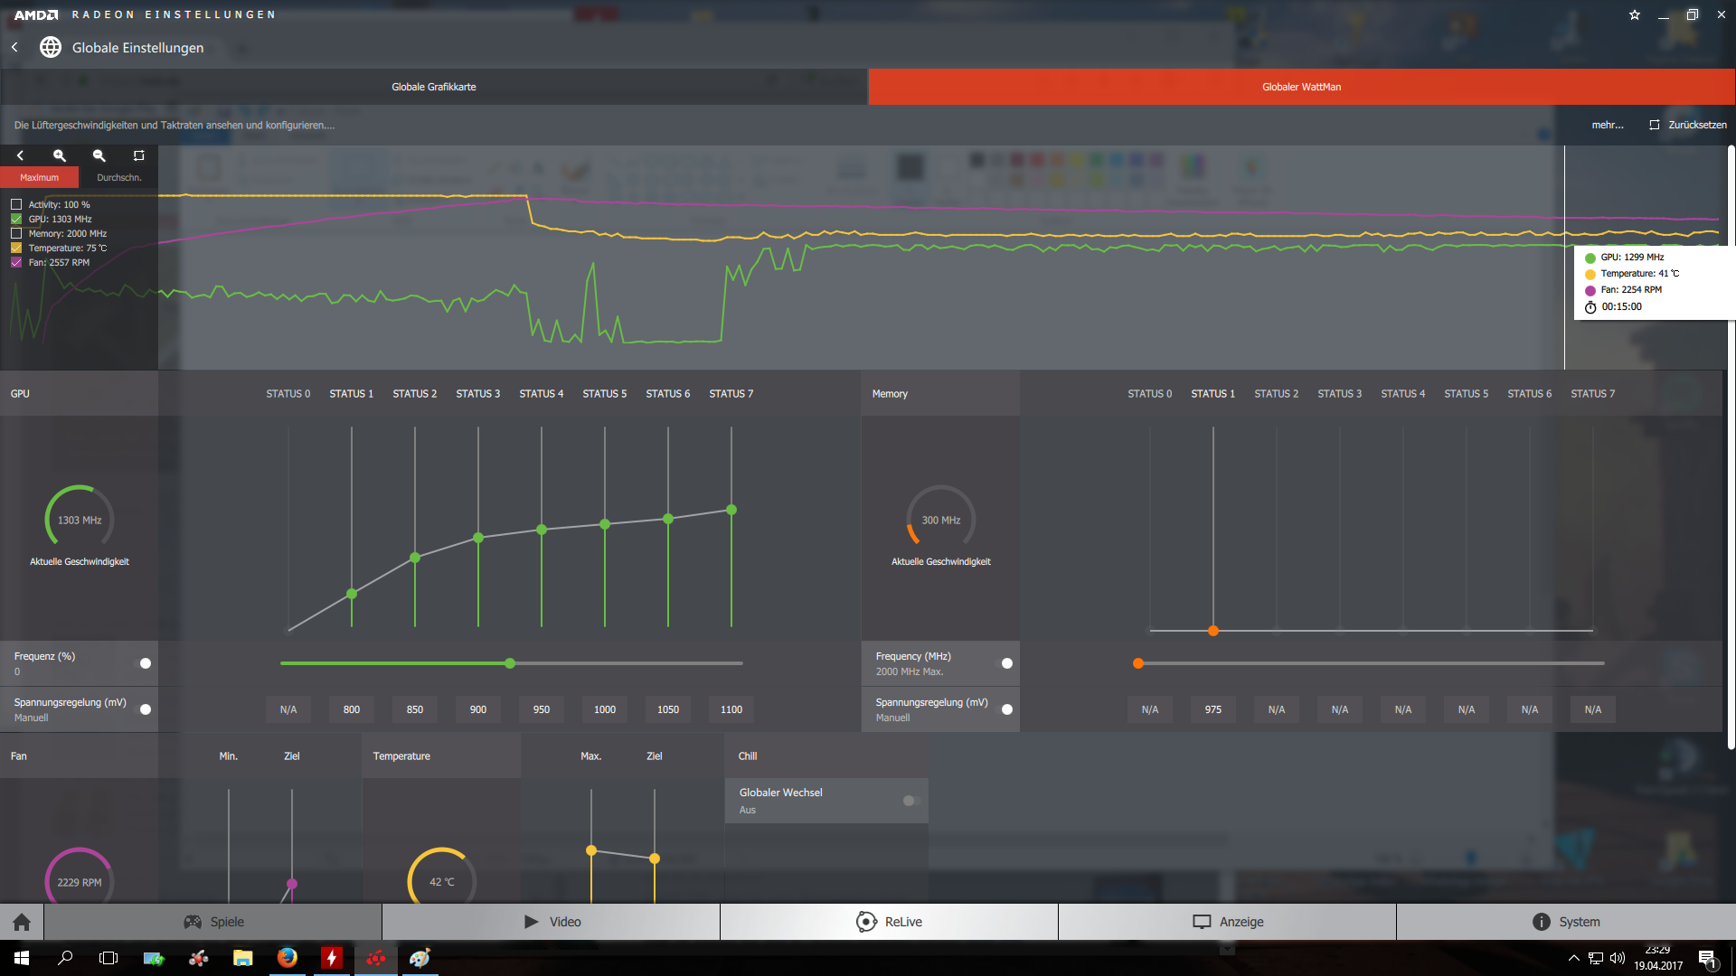Image resolution: width=1736 pixels, height=976 pixels.
Task: Zoom out on the WattMan graph
Action: pos(99,155)
